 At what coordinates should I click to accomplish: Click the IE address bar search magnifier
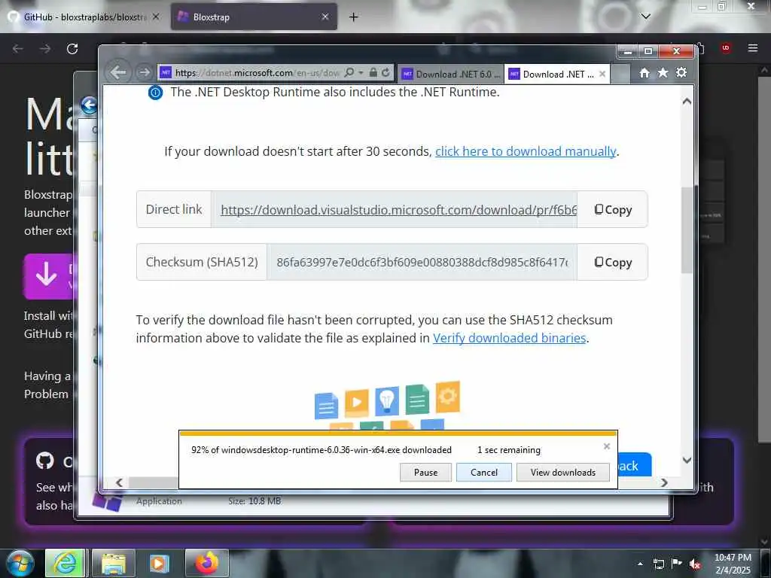pos(349,73)
